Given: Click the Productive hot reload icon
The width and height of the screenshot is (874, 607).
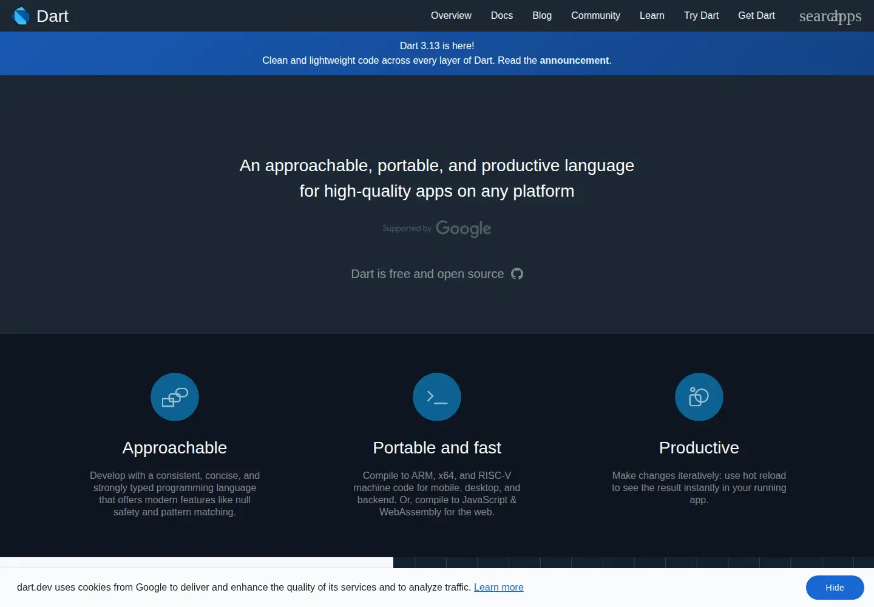Looking at the screenshot, I should click(x=699, y=397).
